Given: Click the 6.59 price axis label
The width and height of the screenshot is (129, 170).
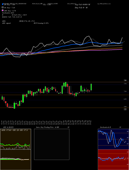Looking at the screenshot, I should pos(125,99).
